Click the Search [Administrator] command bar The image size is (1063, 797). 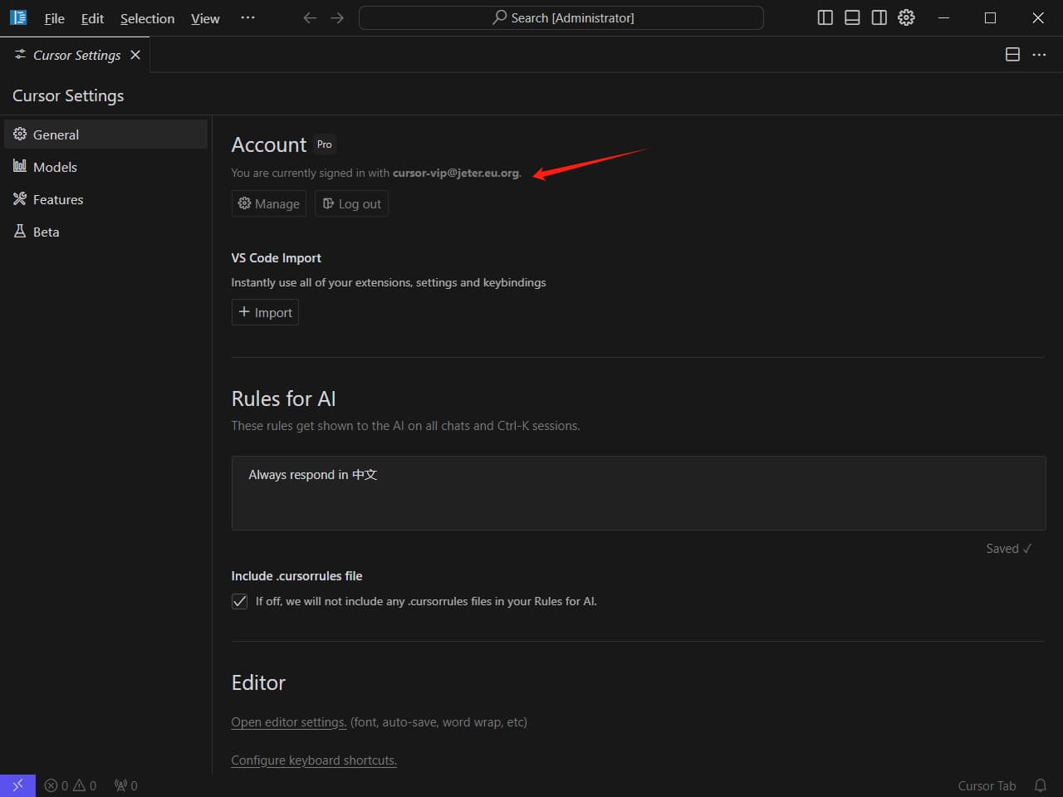[x=561, y=17]
